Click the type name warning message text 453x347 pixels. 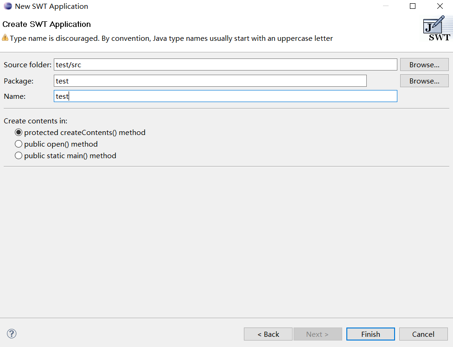coord(172,38)
